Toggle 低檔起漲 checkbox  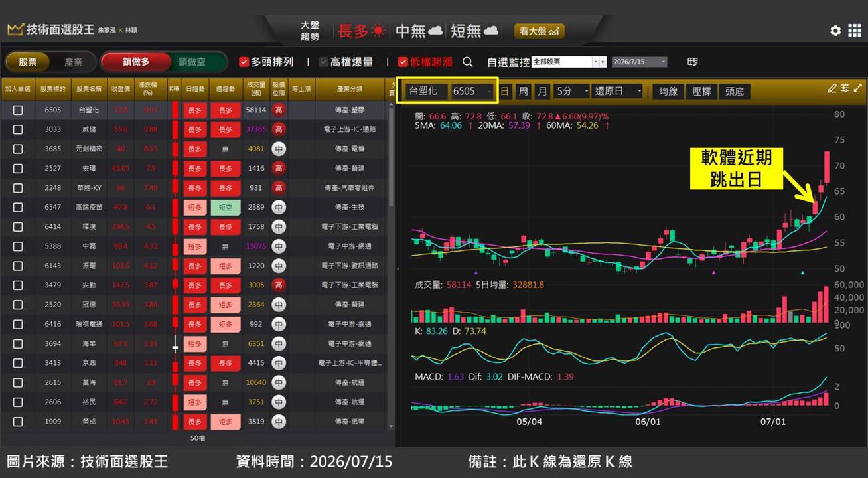tap(403, 62)
